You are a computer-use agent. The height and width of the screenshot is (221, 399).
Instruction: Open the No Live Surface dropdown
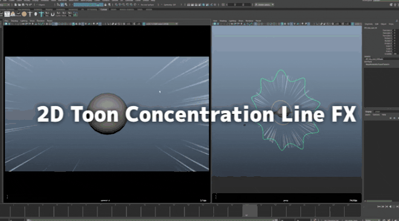click(x=148, y=5)
